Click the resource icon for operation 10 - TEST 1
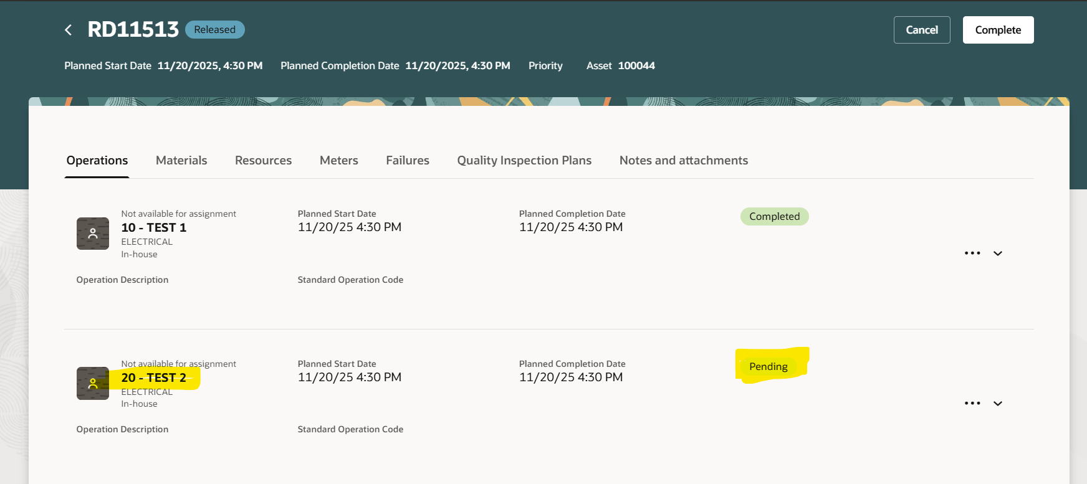Screen dimensions: 1087x484 [93, 234]
